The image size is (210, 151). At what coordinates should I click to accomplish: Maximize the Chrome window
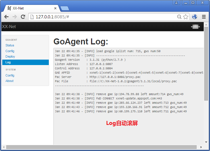[193, 3]
